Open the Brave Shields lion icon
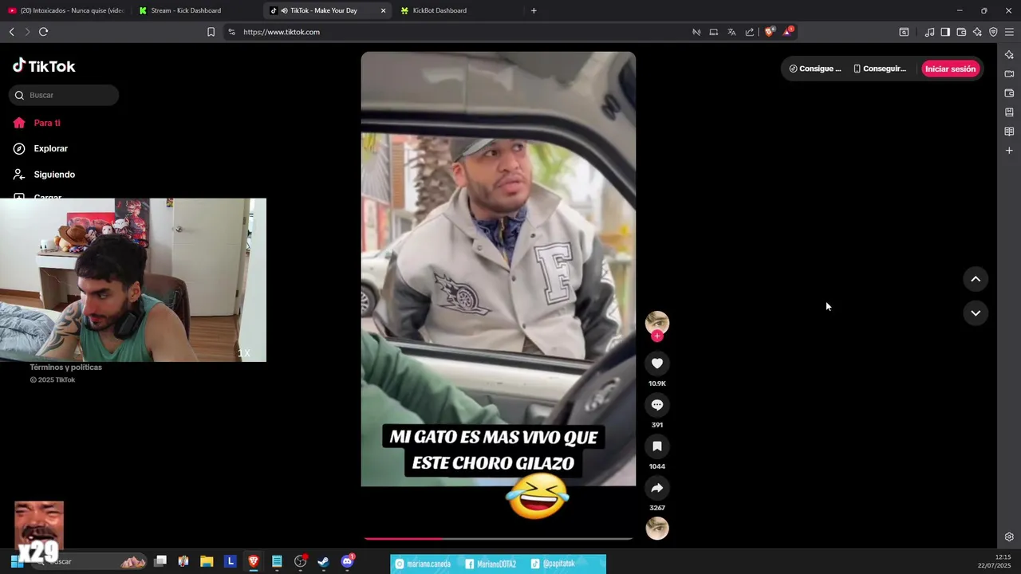This screenshot has height=574, width=1021. coord(769,32)
